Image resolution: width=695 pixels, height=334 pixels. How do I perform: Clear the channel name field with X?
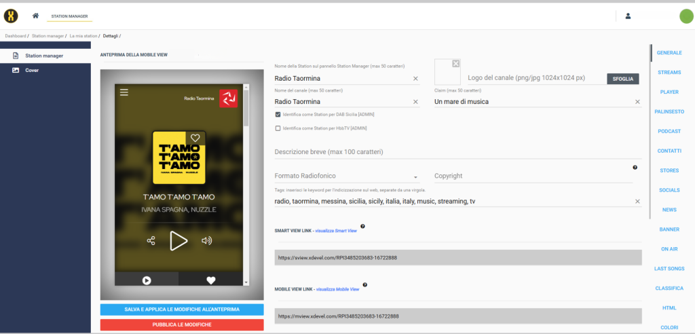pos(415,102)
